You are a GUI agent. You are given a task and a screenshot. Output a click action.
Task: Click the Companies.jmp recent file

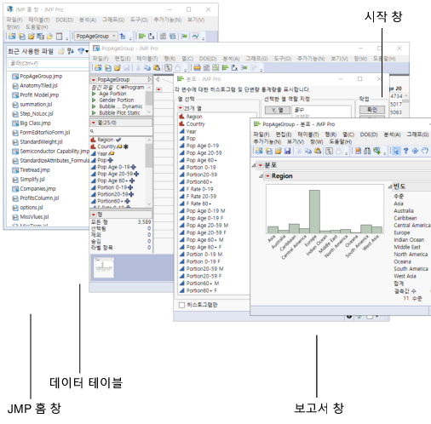point(37,188)
